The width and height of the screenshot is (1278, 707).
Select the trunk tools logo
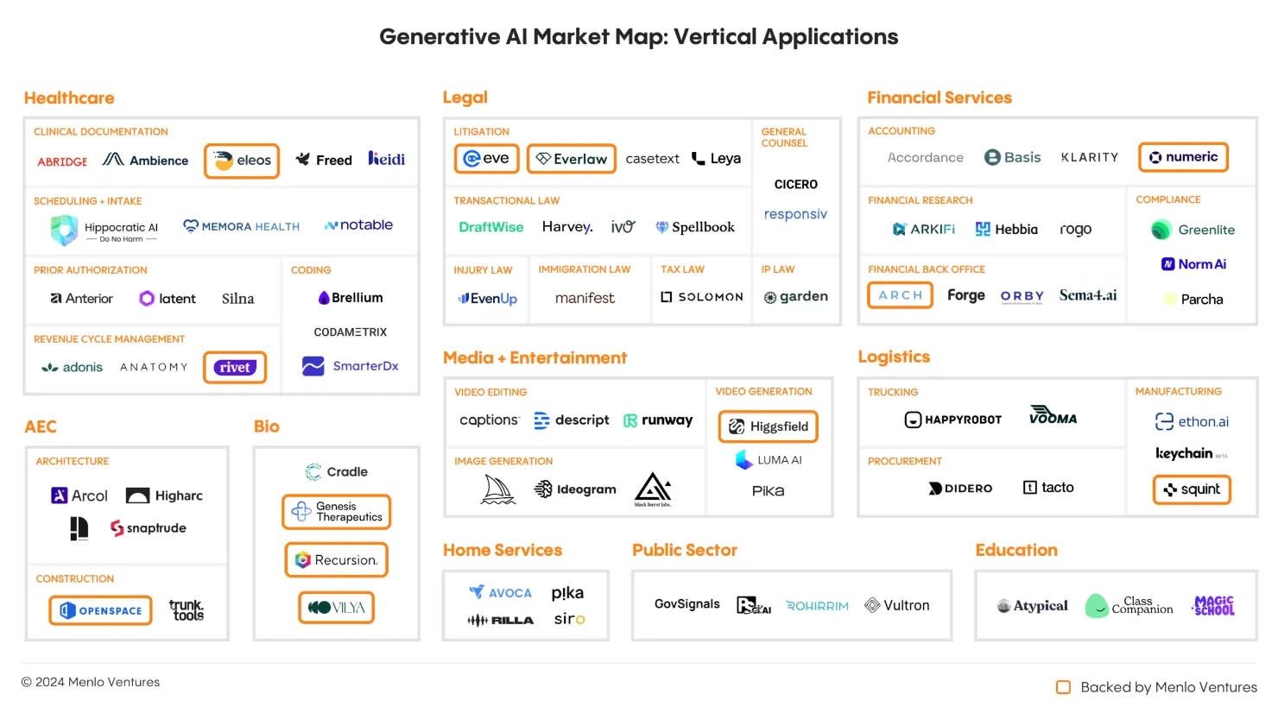(x=187, y=610)
